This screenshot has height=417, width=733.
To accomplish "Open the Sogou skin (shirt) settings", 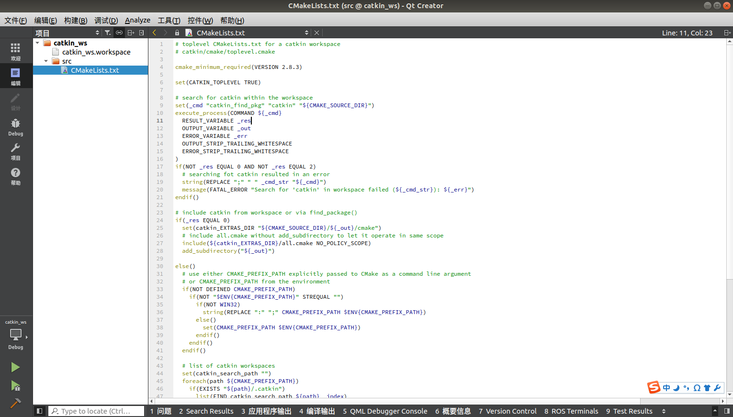I will tap(707, 388).
